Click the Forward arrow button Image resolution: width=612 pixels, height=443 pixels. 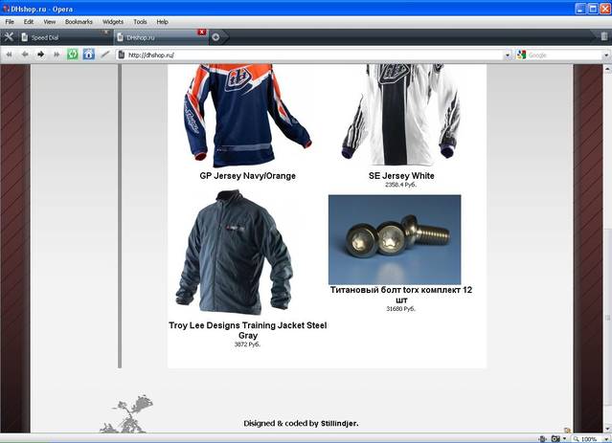pos(40,55)
